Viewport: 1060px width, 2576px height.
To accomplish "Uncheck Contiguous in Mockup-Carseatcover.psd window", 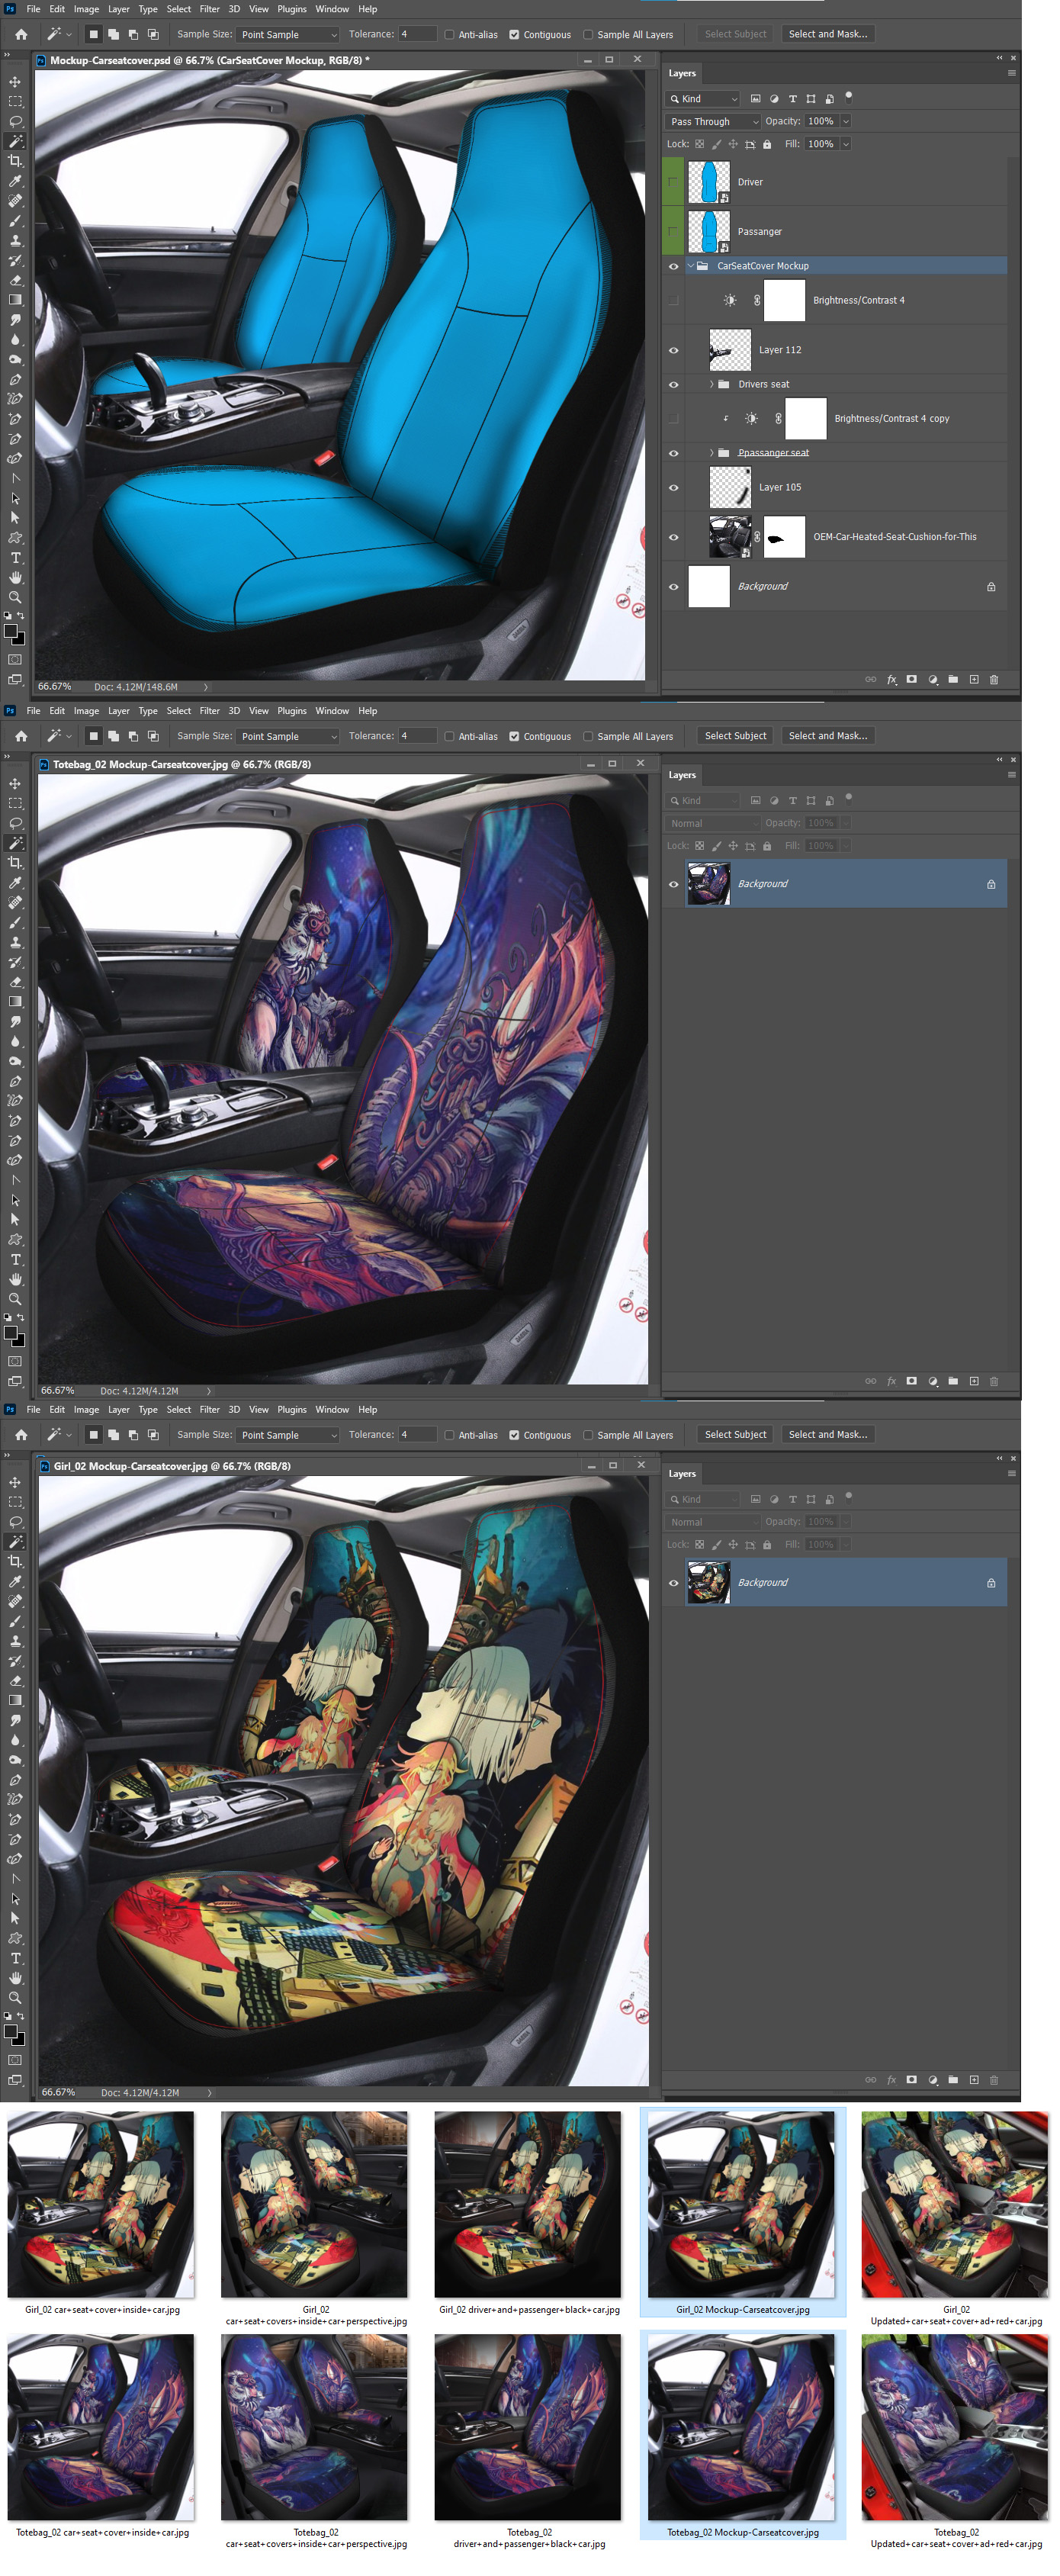I will tap(514, 35).
